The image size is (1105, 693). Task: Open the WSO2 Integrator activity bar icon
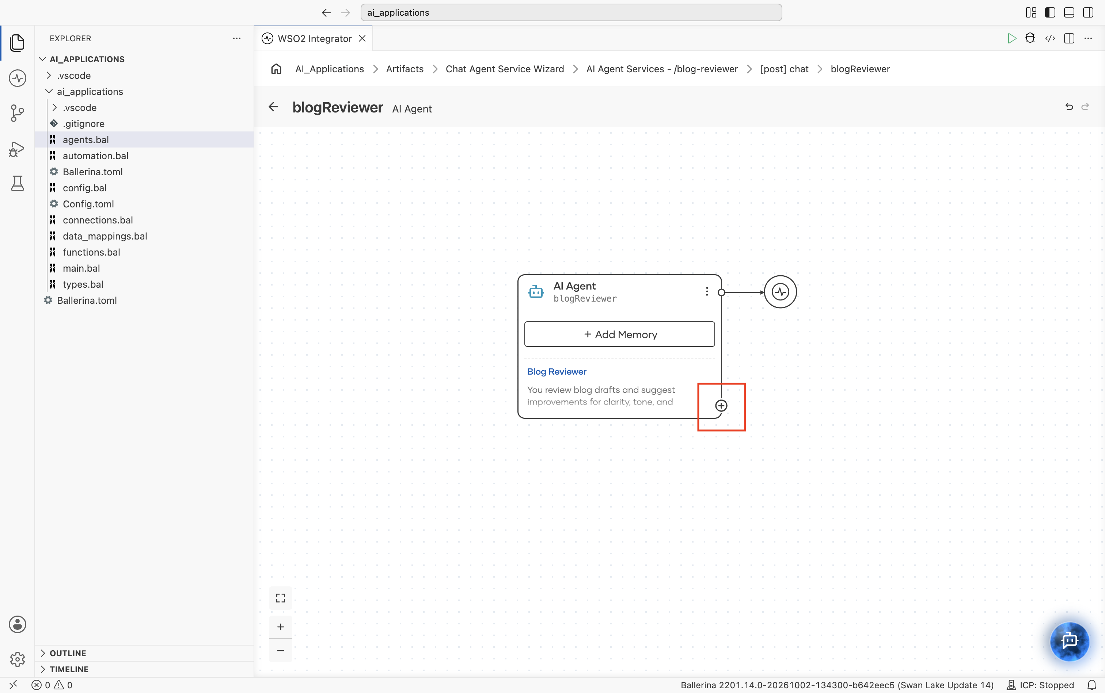(x=17, y=78)
